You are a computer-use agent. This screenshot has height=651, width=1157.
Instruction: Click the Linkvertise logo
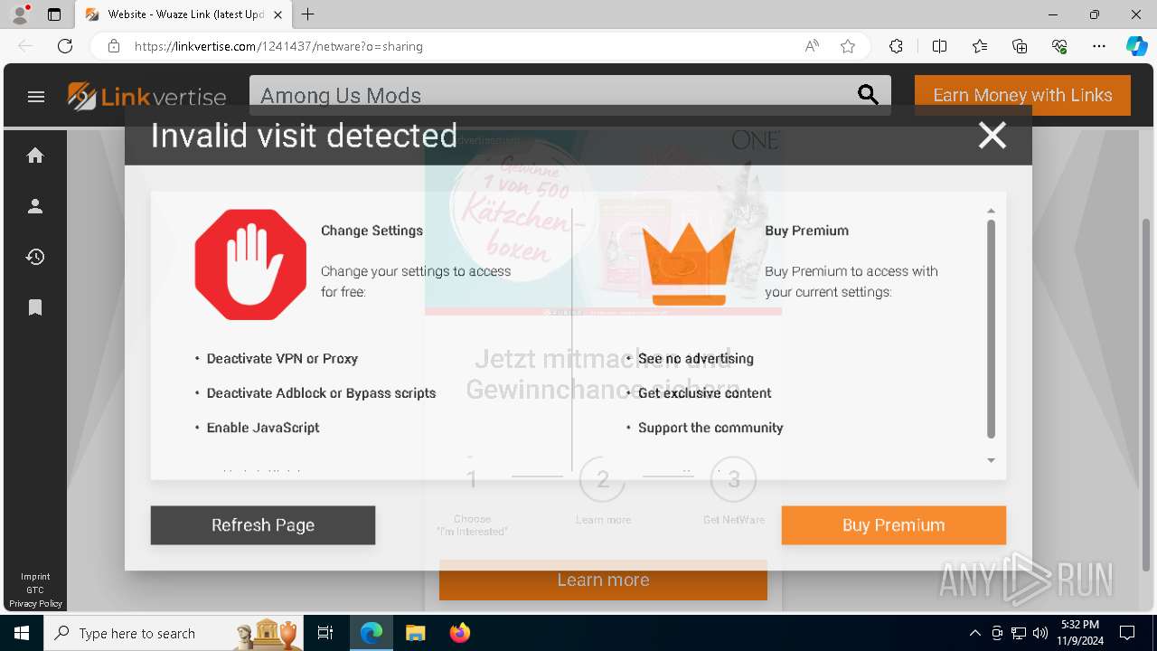tap(147, 96)
